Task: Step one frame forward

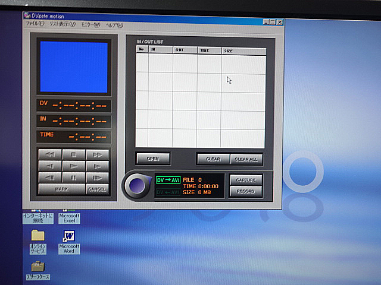Action: pyautogui.click(x=97, y=177)
